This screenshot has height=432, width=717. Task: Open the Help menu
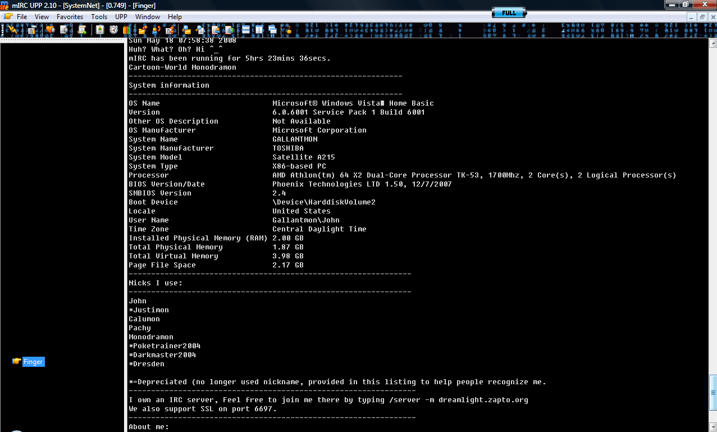tap(175, 17)
